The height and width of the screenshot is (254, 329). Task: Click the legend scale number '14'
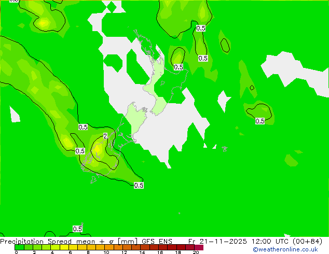click(x=142, y=252)
